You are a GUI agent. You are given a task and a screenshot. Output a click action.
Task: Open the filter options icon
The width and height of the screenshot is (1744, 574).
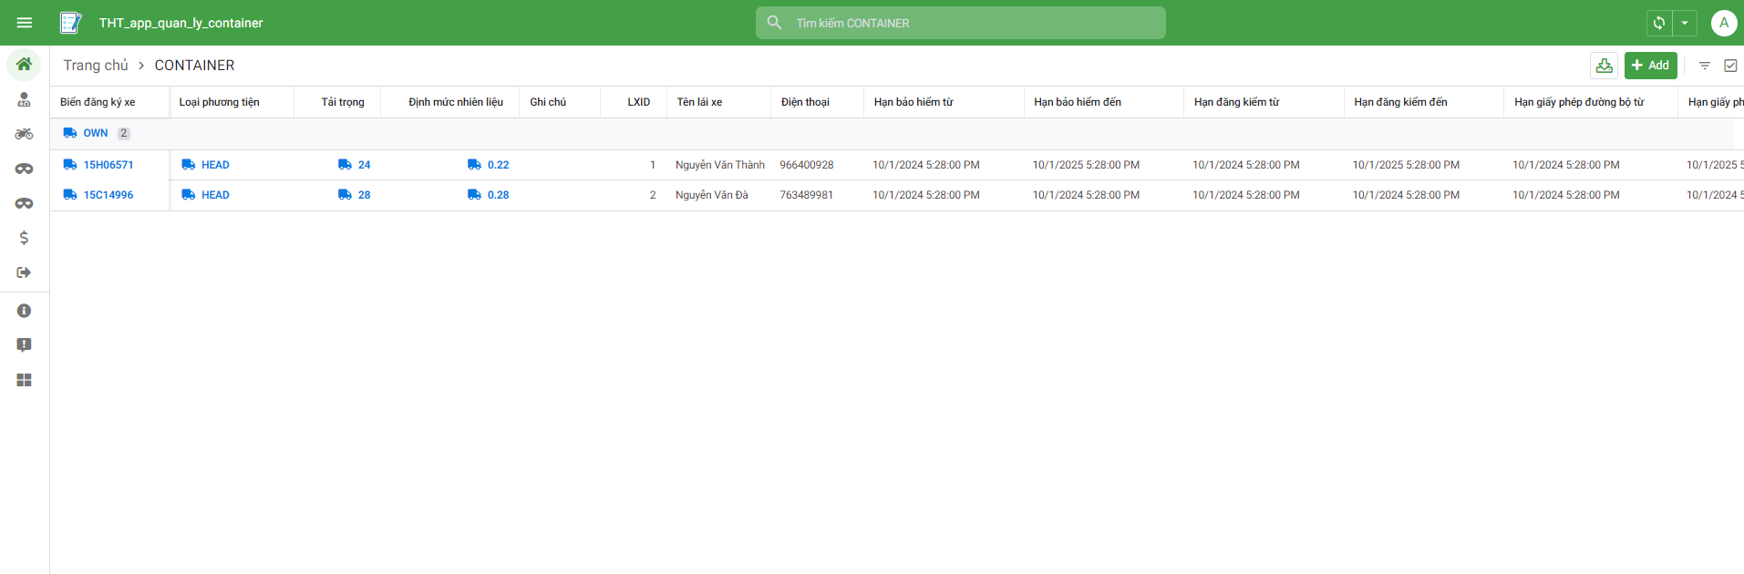(1704, 66)
